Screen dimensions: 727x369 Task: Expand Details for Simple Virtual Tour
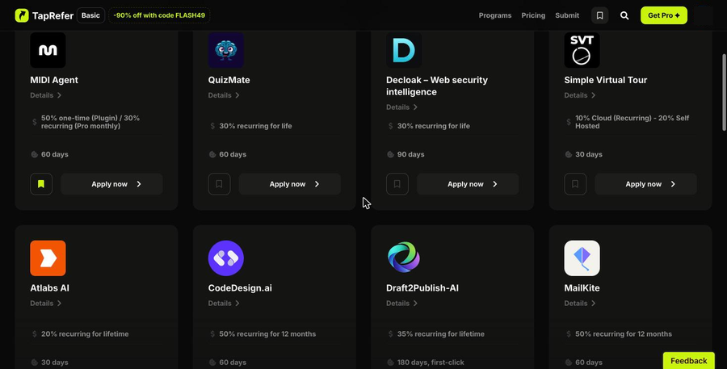coord(580,95)
